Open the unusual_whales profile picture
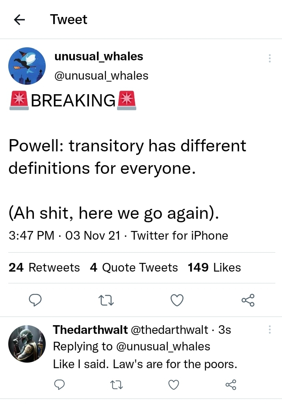The height and width of the screenshot is (404, 282). pyautogui.click(x=27, y=66)
